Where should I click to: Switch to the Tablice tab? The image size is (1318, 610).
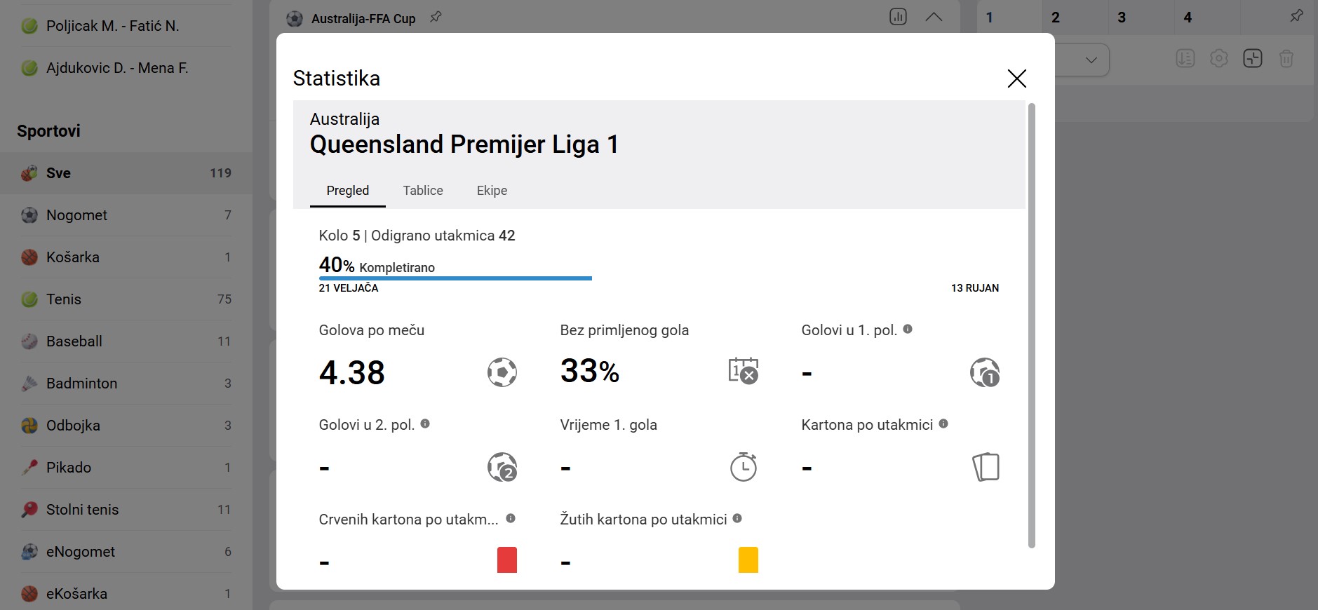click(x=423, y=191)
